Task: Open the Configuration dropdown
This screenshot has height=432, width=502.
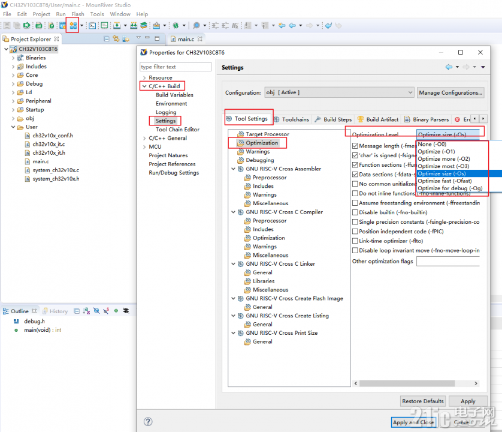Action: 340,92
